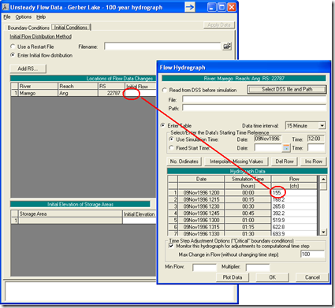
Task: Click the Marego river cell
Action: tap(38, 93)
